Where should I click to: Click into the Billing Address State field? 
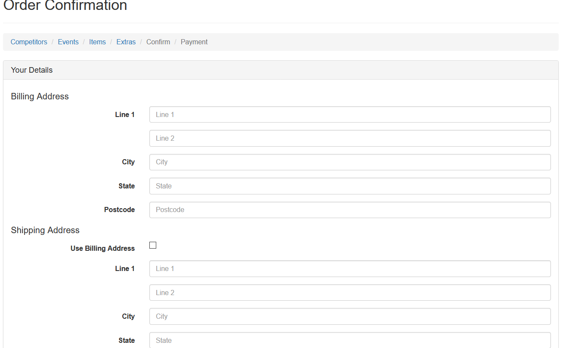click(350, 186)
